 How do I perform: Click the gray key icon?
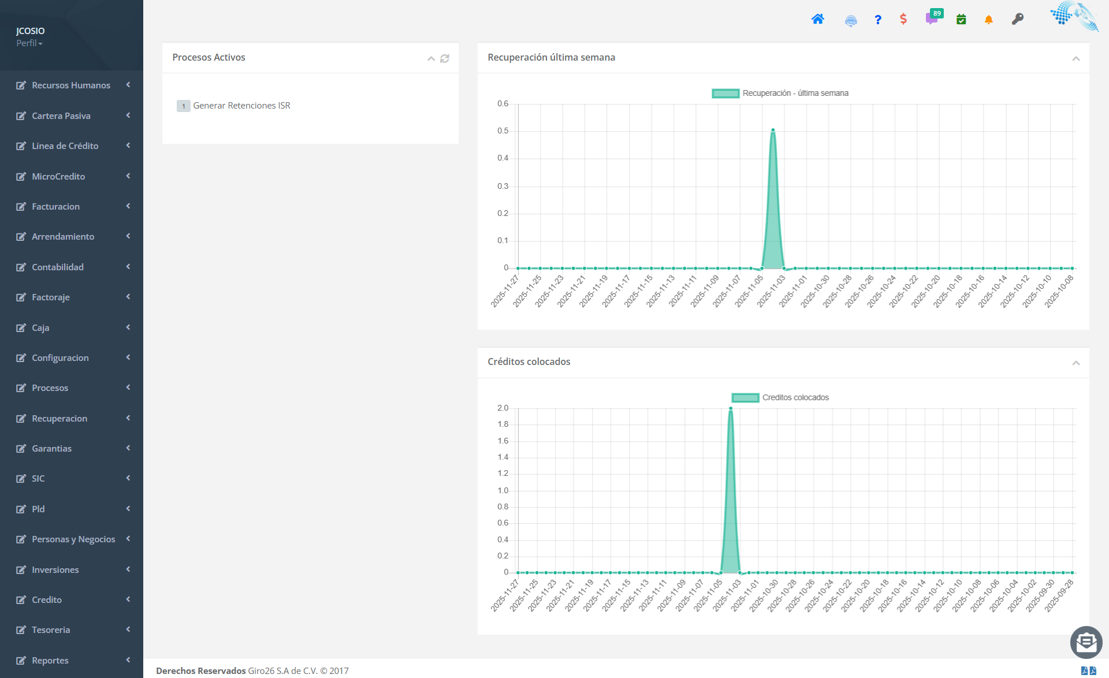coord(1017,19)
